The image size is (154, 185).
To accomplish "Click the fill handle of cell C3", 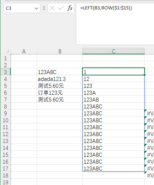I will coord(144,75).
